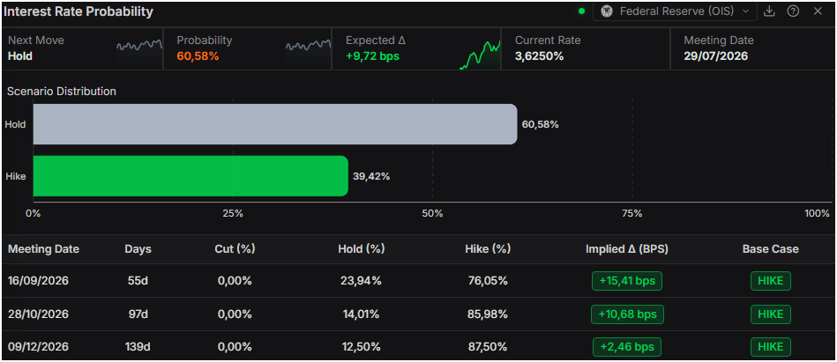837x362 pixels.
Task: Click the +15,41 bps badge
Action: point(627,281)
